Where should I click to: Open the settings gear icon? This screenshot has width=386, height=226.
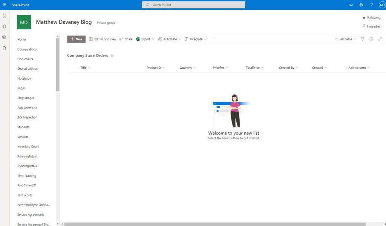tap(361, 5)
